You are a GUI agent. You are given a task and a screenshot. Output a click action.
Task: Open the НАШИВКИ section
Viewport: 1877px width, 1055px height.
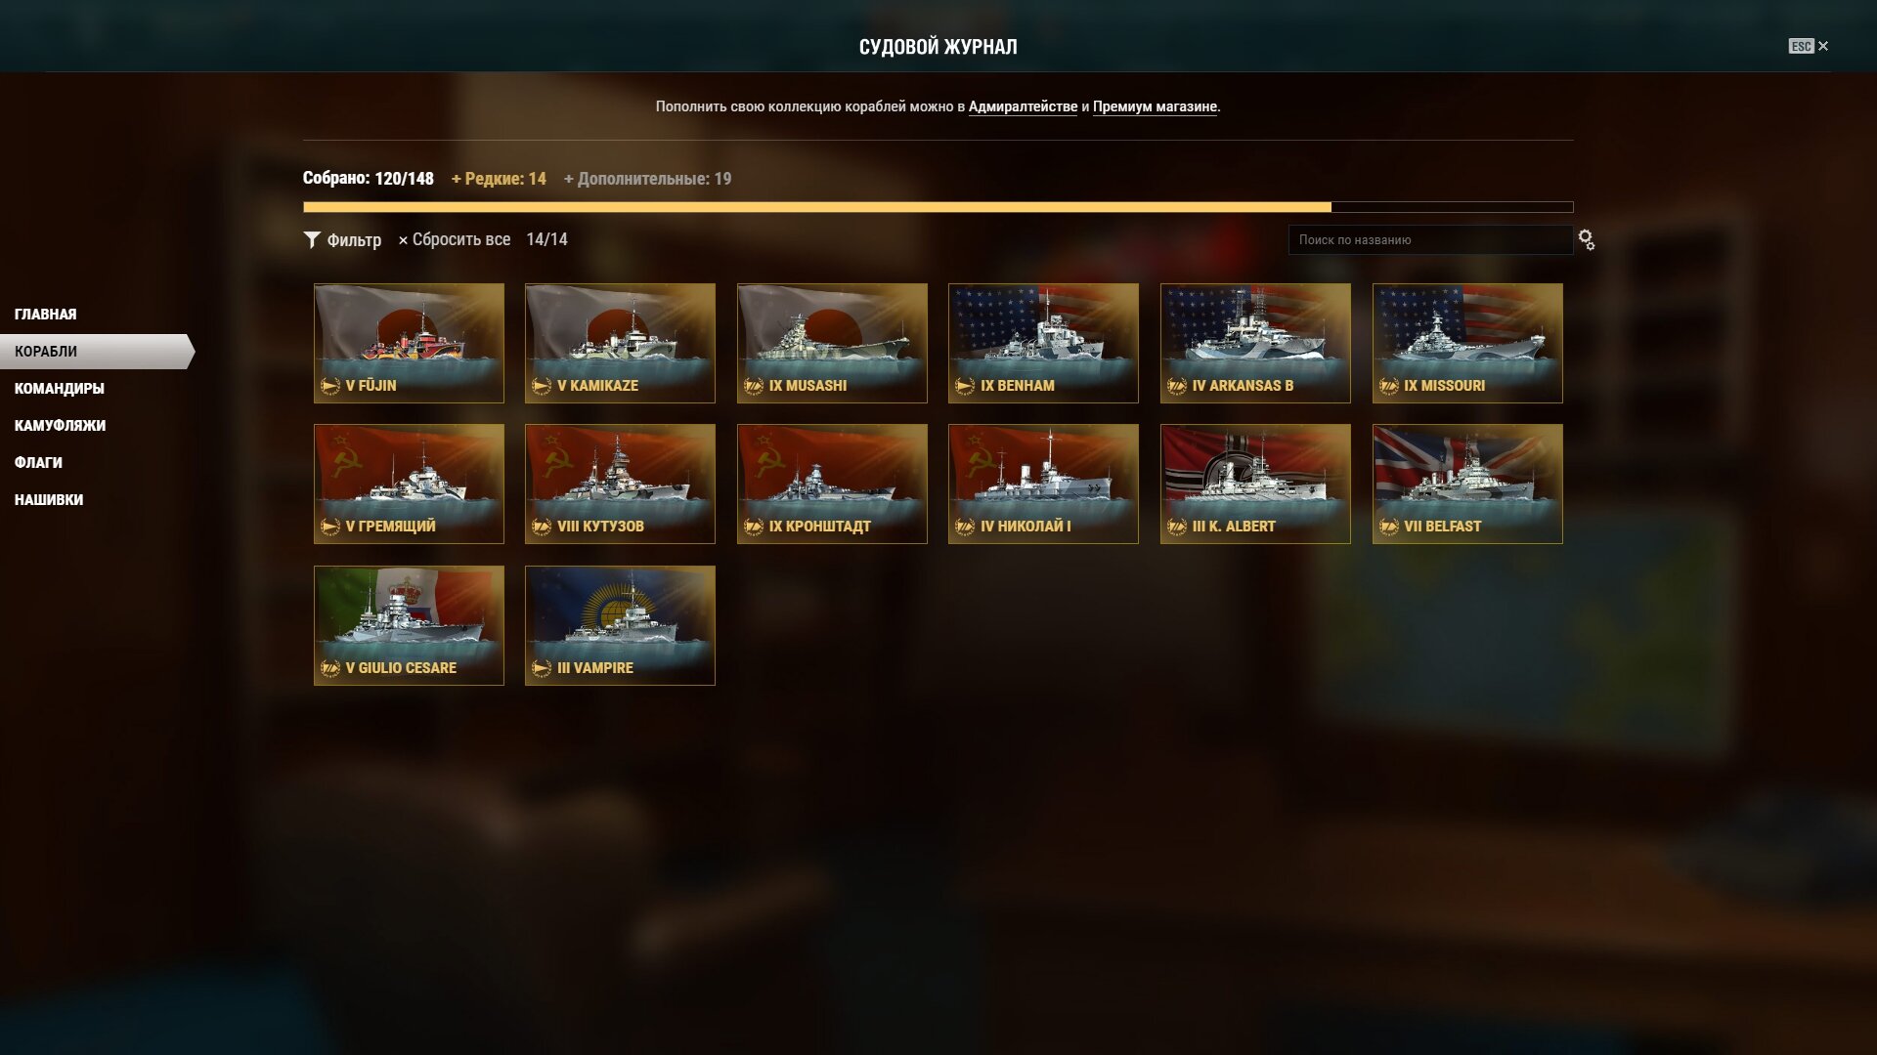[49, 500]
